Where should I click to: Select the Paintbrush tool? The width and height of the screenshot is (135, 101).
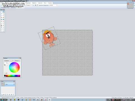1,21
